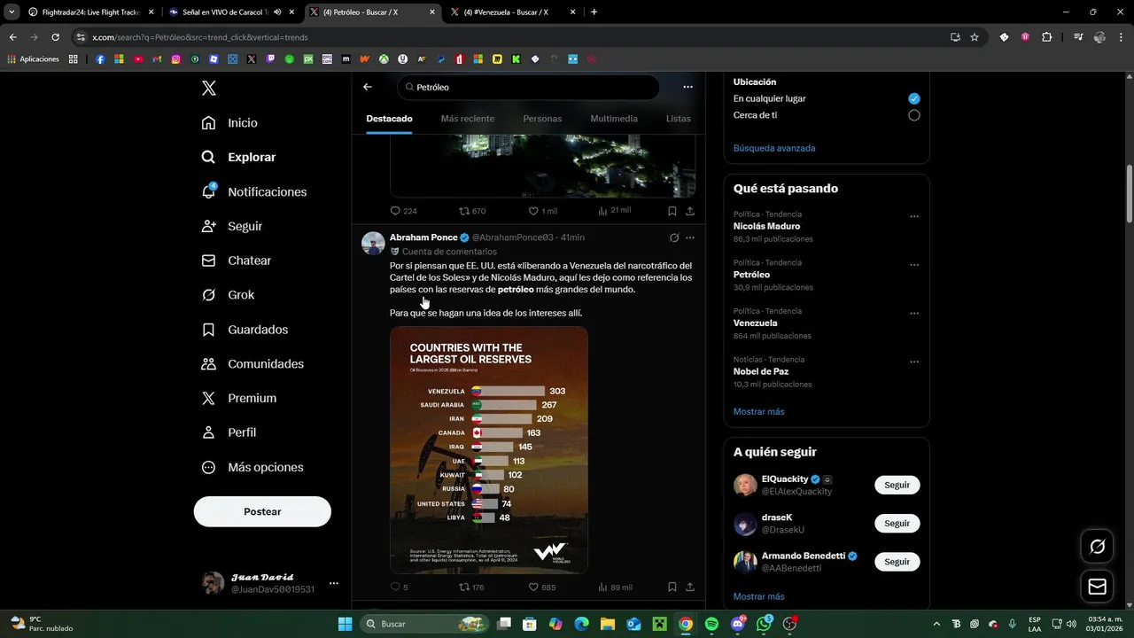Share the post with 224 comments
The width and height of the screenshot is (1134, 638).
690,211
